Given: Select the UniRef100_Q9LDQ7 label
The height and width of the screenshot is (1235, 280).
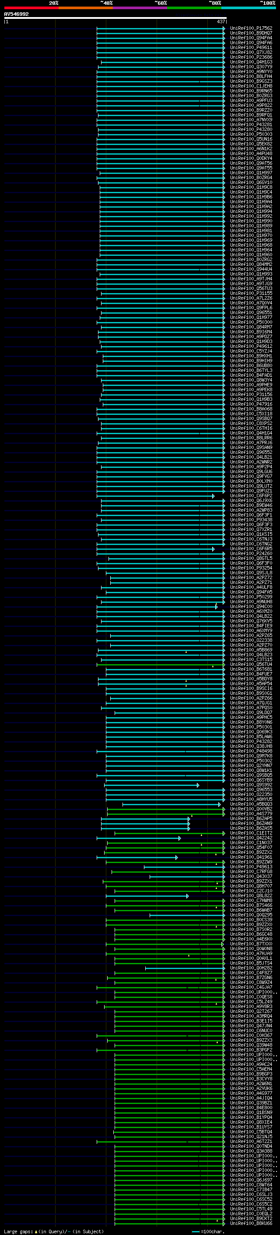Looking at the screenshot, I should tap(251, 712).
